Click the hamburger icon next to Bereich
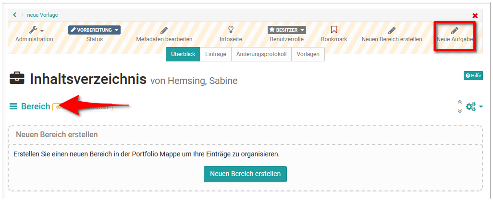This screenshot has height=201, width=493. click(x=13, y=106)
